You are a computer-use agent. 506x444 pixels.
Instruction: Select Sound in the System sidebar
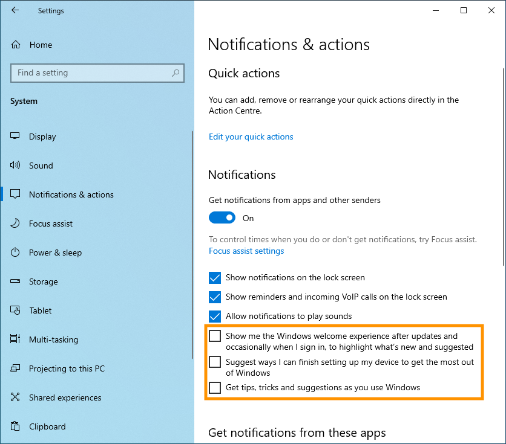point(41,166)
